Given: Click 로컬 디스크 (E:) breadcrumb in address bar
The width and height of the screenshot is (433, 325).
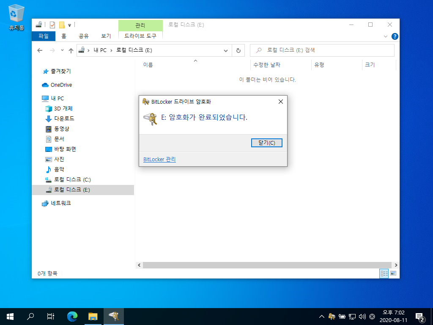Looking at the screenshot, I should click(x=134, y=50).
